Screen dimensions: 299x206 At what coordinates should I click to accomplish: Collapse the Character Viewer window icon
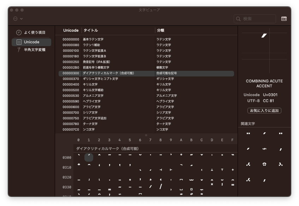284,19
